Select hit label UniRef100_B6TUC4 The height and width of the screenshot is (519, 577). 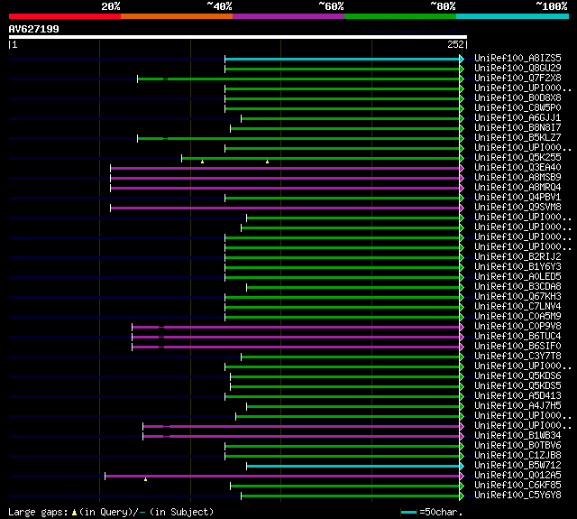(517, 337)
